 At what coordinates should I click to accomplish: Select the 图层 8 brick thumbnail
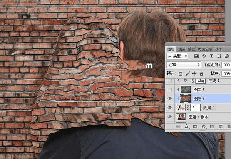pyautogui.click(x=186, y=99)
